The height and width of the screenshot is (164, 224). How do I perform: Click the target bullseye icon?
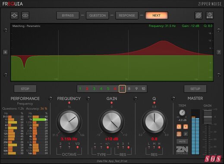199,16
